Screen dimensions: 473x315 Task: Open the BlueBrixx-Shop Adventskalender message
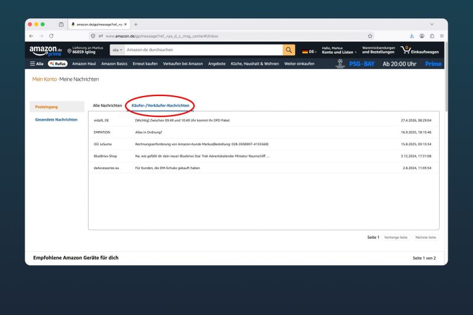264,156
